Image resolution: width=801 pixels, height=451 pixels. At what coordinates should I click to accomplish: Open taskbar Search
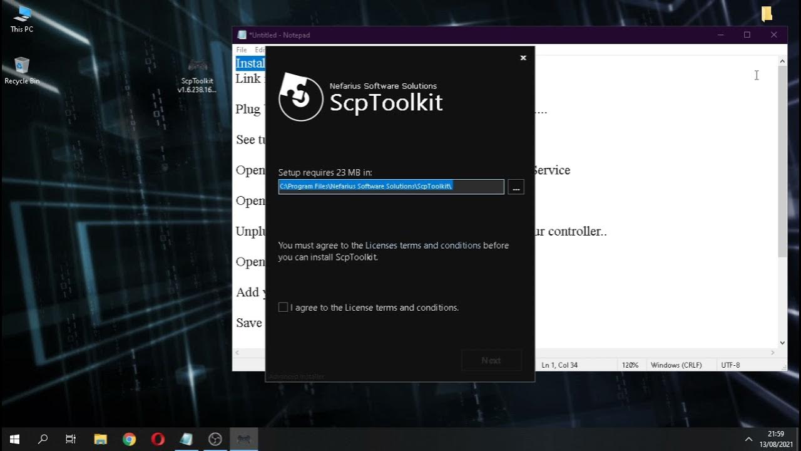point(43,439)
